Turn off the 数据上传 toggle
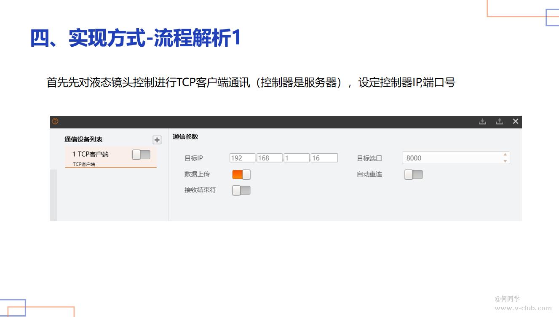Screen dimensions: 559x317 pos(241,174)
